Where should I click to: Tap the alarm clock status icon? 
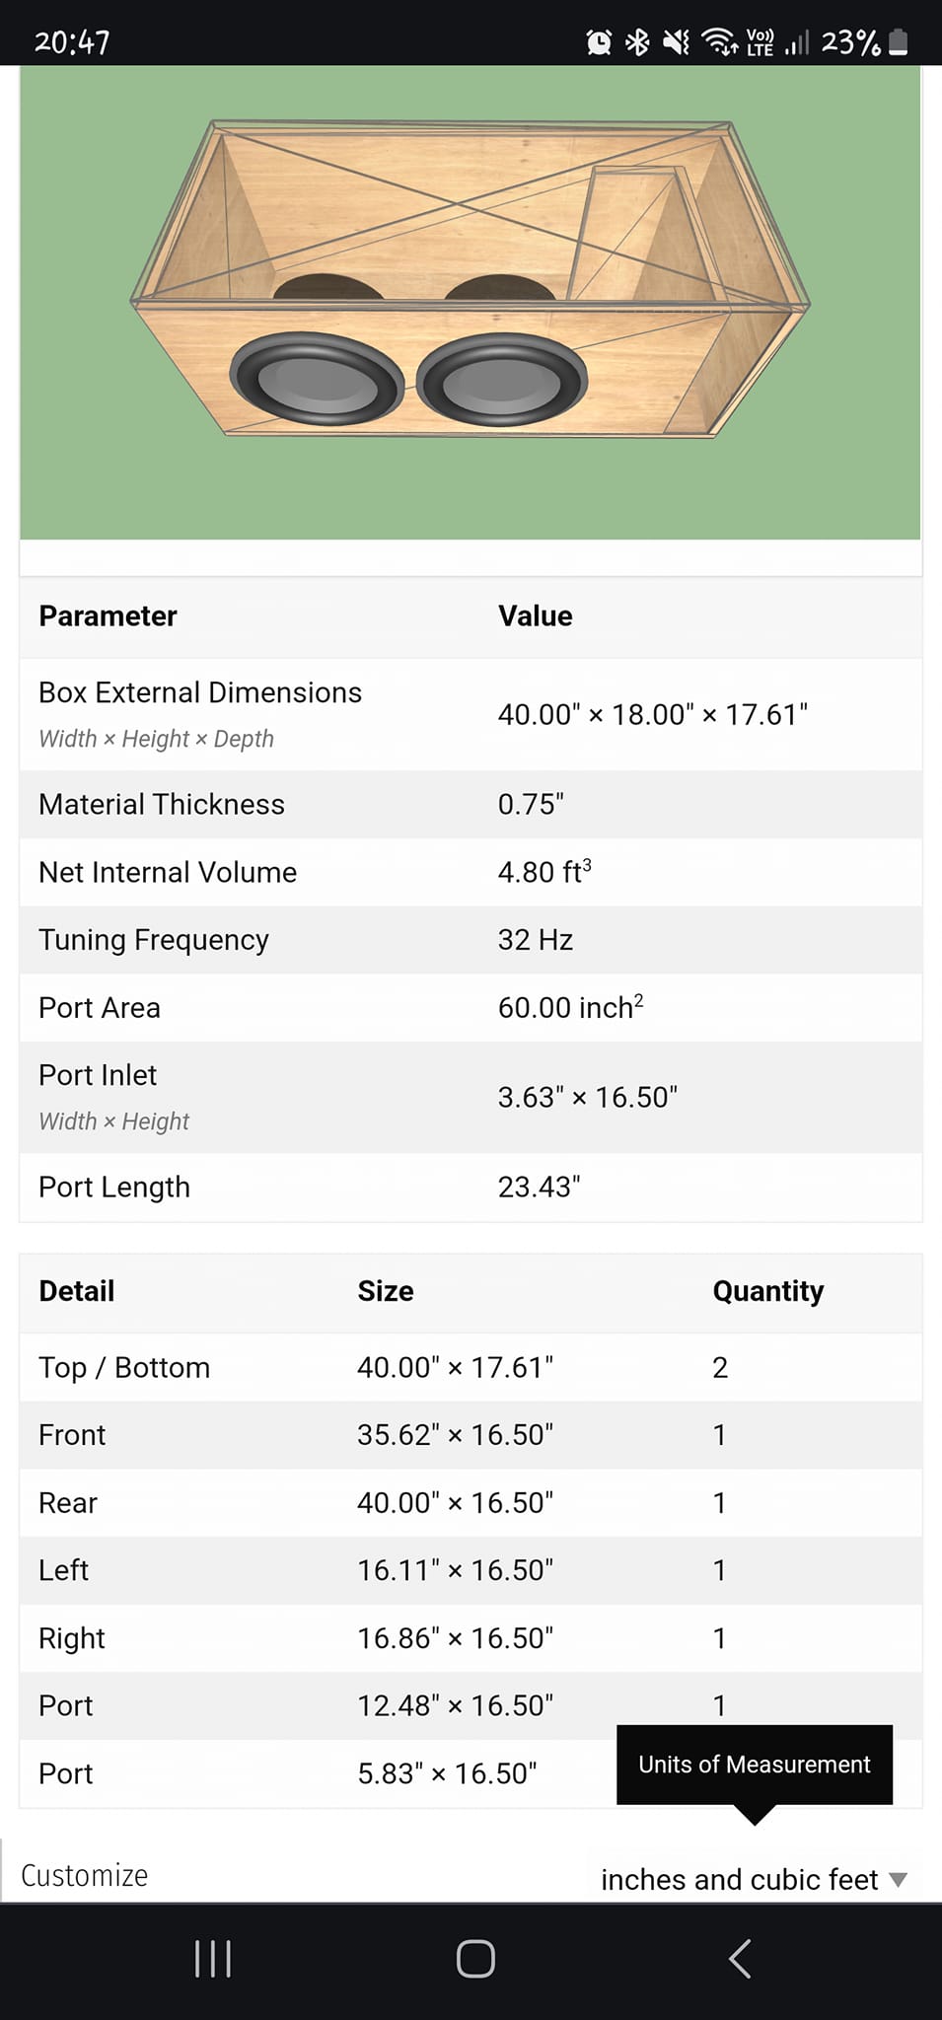[x=599, y=42]
